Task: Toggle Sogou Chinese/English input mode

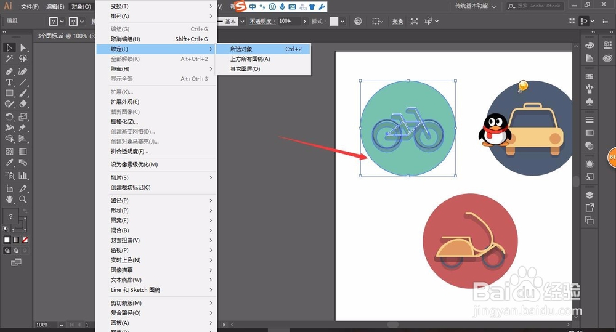Action: tap(252, 7)
